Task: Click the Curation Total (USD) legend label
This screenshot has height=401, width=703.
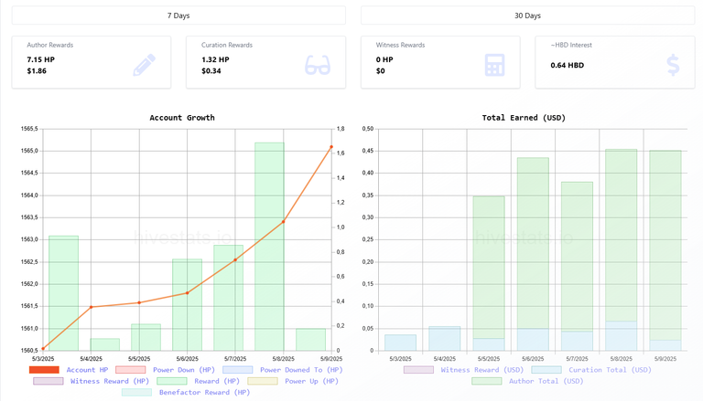Action: pos(610,370)
